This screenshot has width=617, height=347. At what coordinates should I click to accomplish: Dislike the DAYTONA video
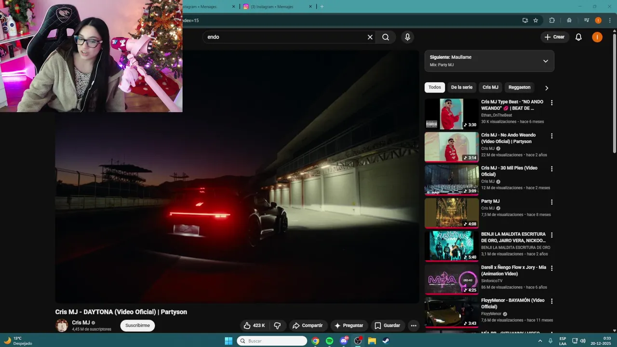click(x=277, y=325)
